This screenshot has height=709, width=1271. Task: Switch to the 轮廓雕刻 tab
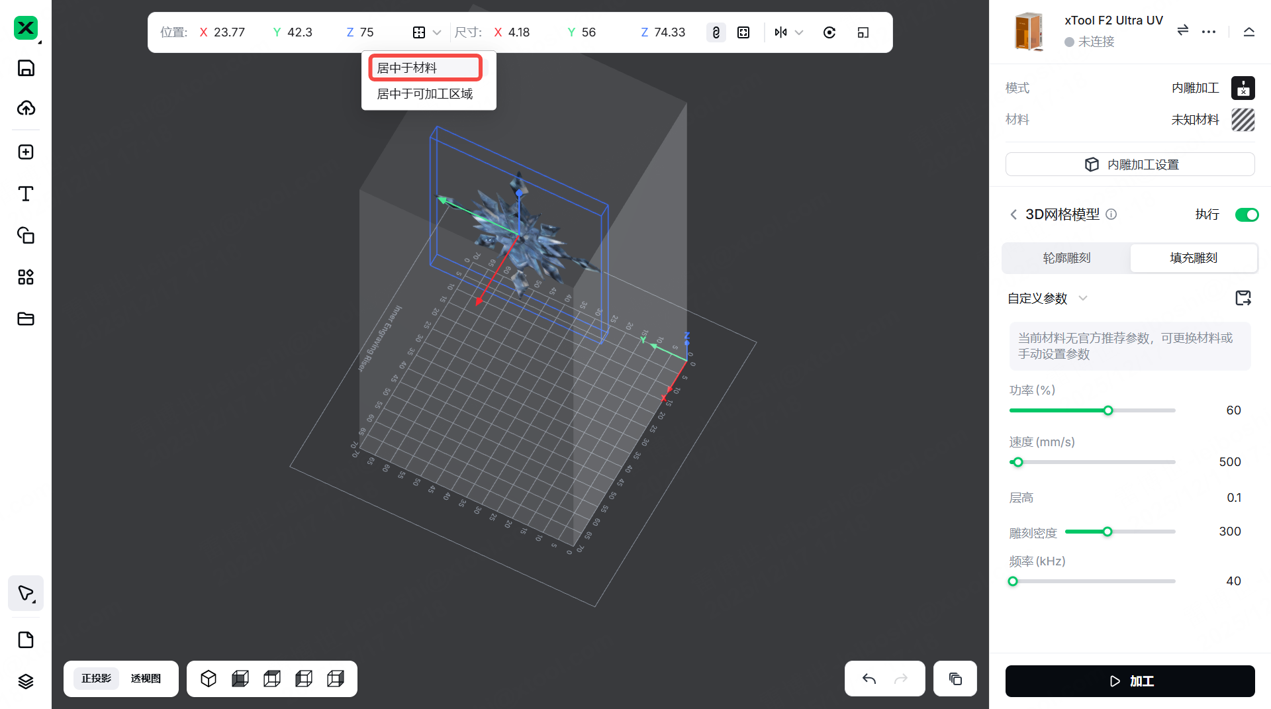point(1066,258)
